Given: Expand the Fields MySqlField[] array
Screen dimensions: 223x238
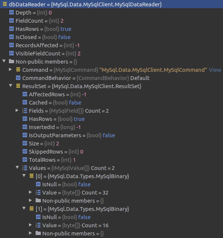Looking at the screenshot, I should click(x=17, y=110).
